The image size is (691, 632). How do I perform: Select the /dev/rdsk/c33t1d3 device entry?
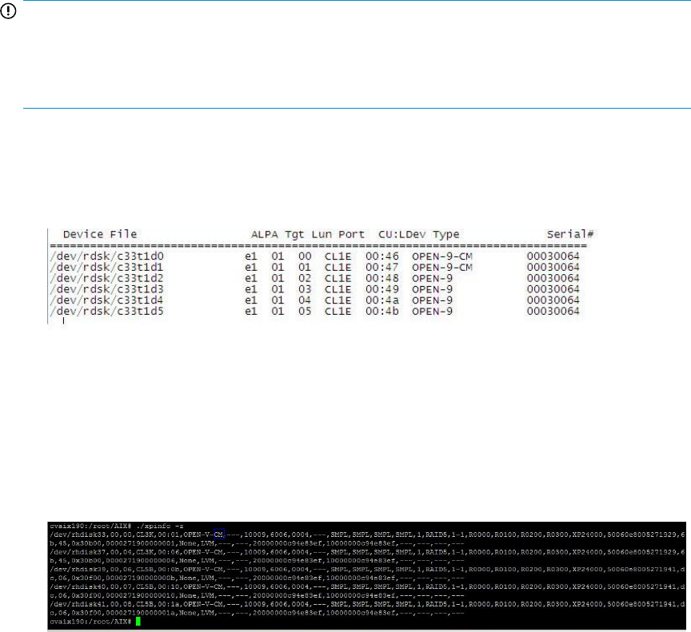tap(94, 288)
